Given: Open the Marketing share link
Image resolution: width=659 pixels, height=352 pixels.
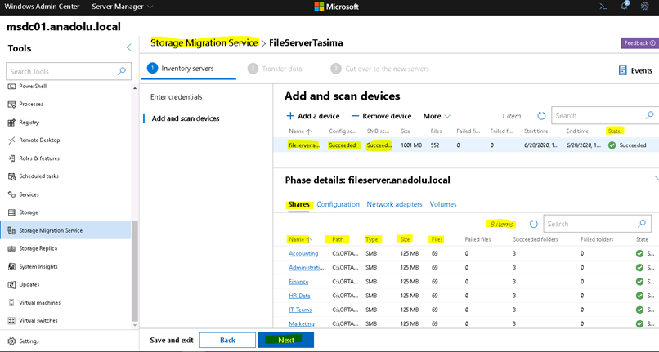Looking at the screenshot, I should (x=302, y=324).
